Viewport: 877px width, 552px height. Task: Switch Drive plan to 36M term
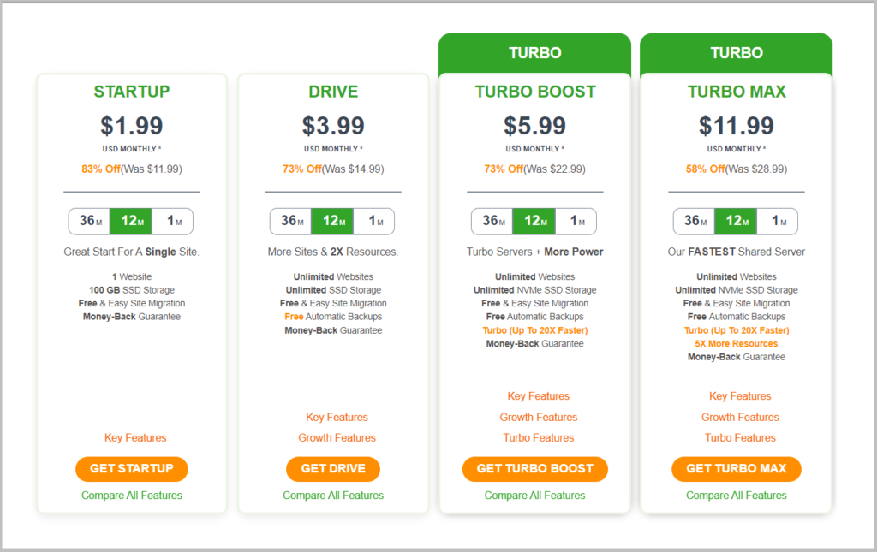(x=290, y=221)
